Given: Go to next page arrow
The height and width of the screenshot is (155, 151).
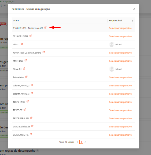Looking at the screenshot, I should click(85, 142).
